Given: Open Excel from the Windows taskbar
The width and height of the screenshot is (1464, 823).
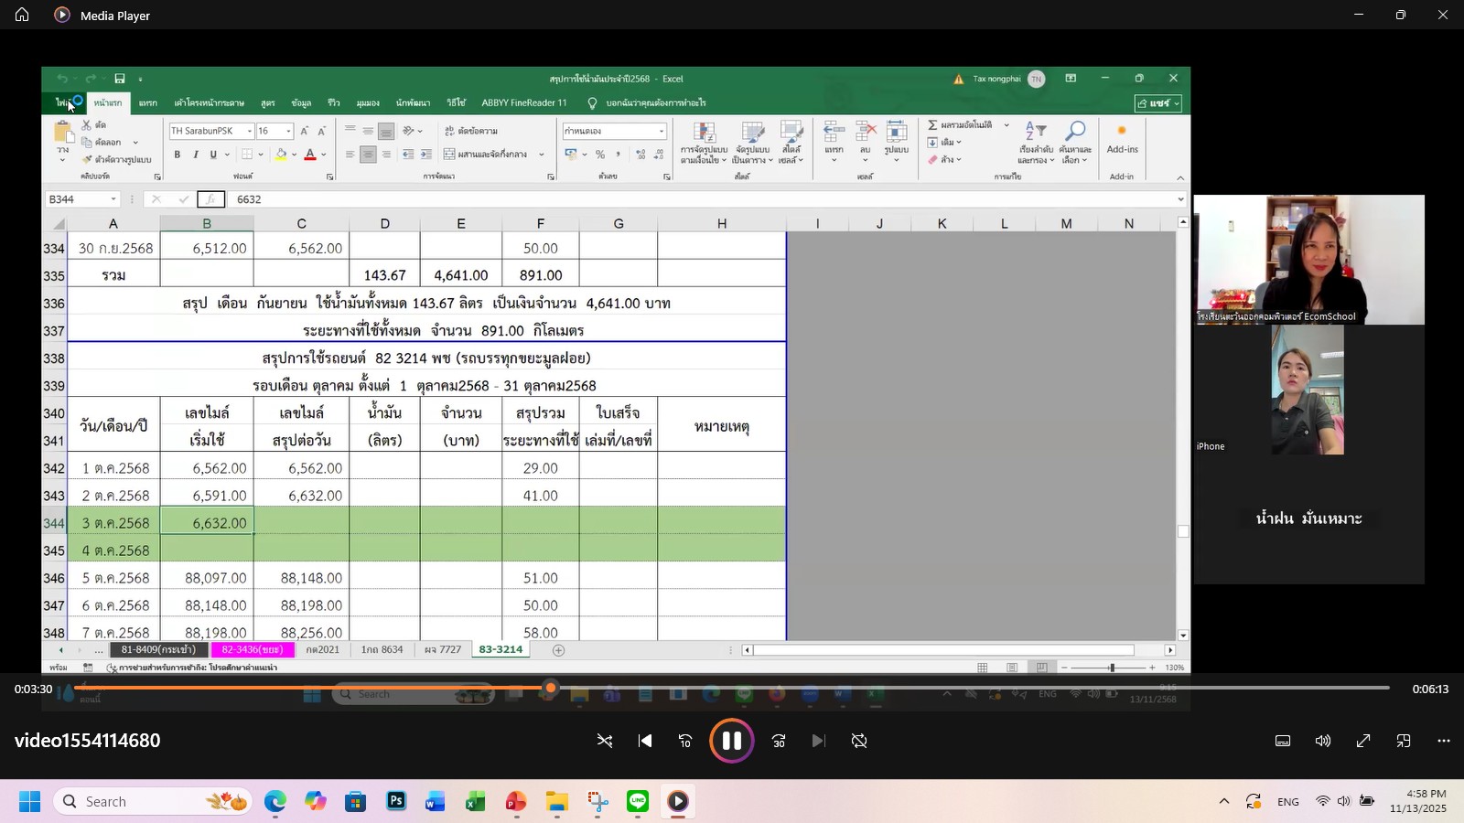Looking at the screenshot, I should [475, 802].
